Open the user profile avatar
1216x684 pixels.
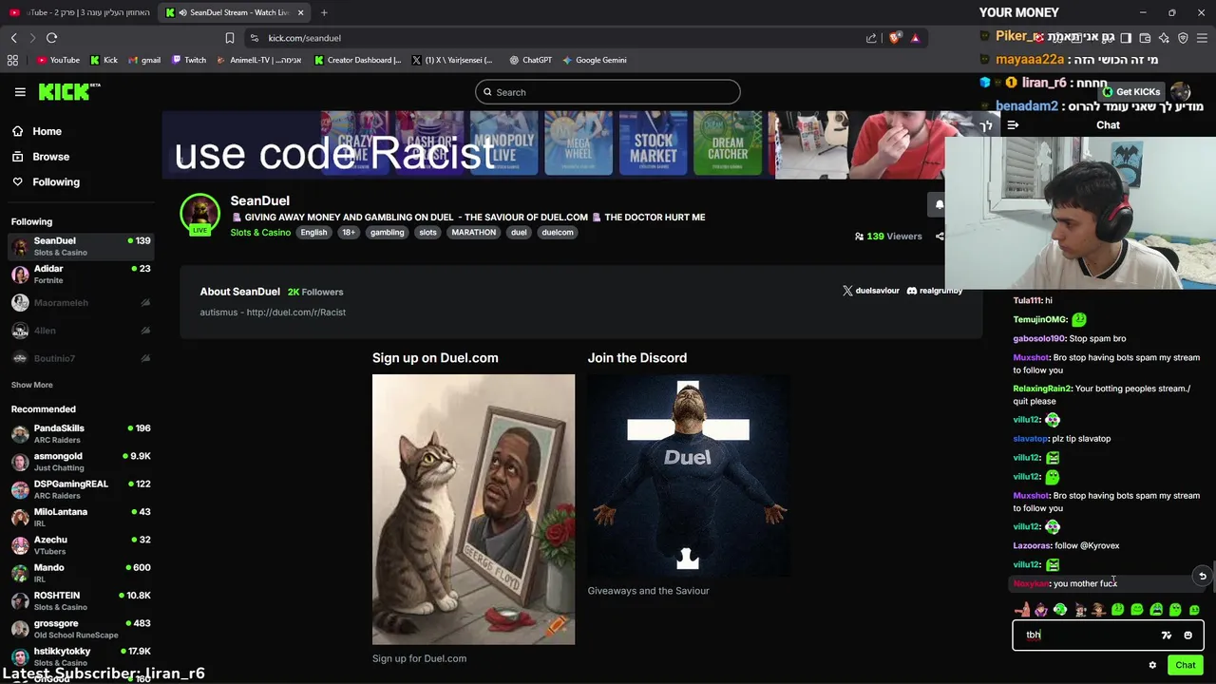[1181, 92]
